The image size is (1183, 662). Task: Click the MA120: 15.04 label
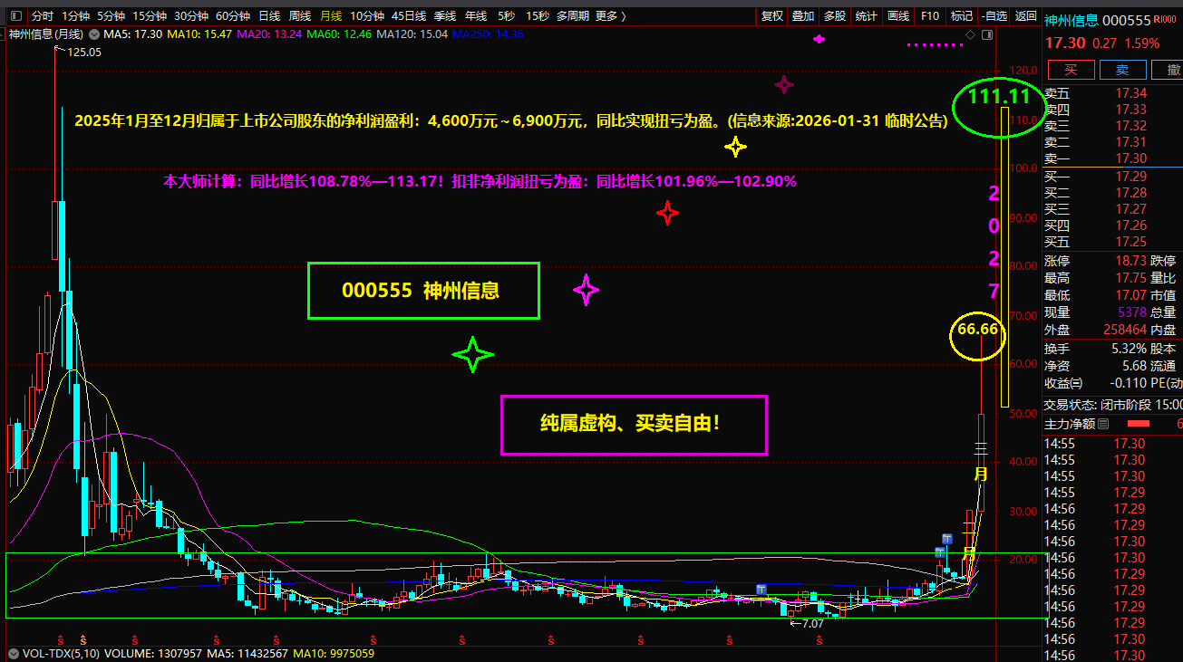[412, 34]
